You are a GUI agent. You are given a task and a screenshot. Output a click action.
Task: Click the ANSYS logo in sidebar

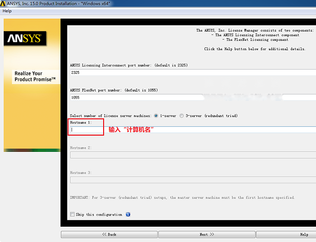25,38
